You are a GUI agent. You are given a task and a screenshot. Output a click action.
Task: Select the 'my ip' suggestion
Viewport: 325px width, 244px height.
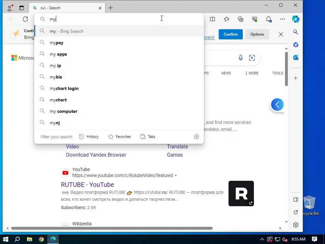pyautogui.click(x=119, y=65)
